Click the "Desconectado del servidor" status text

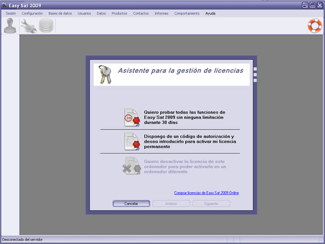click(x=22, y=239)
